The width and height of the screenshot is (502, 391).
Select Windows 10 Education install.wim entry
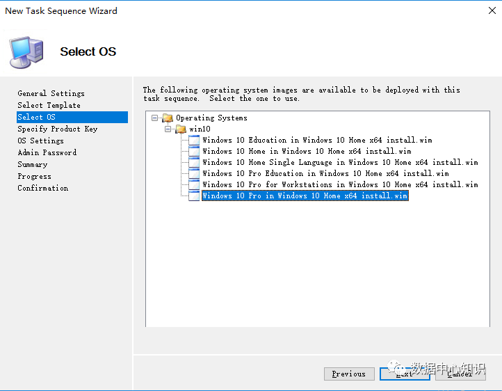pyautogui.click(x=317, y=141)
